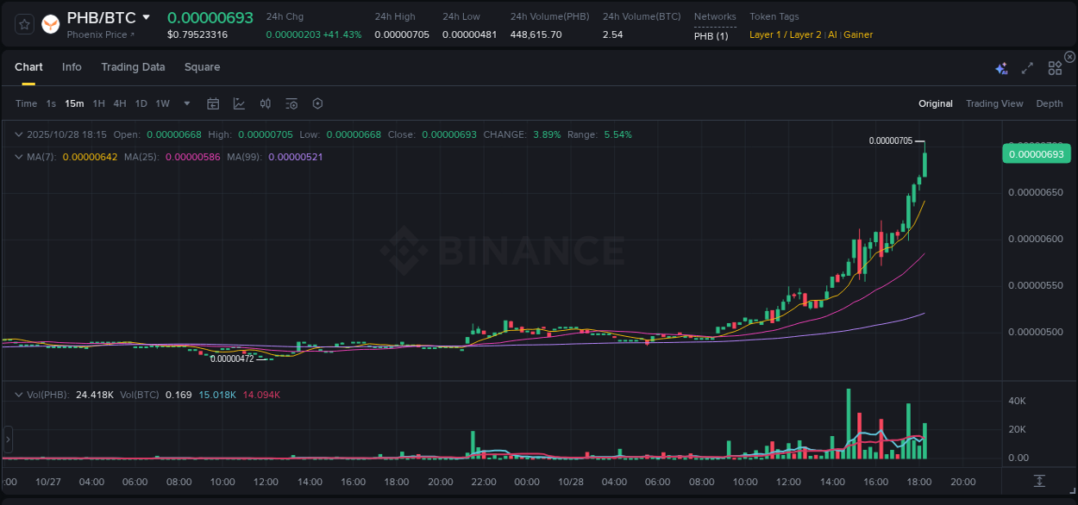Open chart settings via the hexagon icon

pos(317,103)
